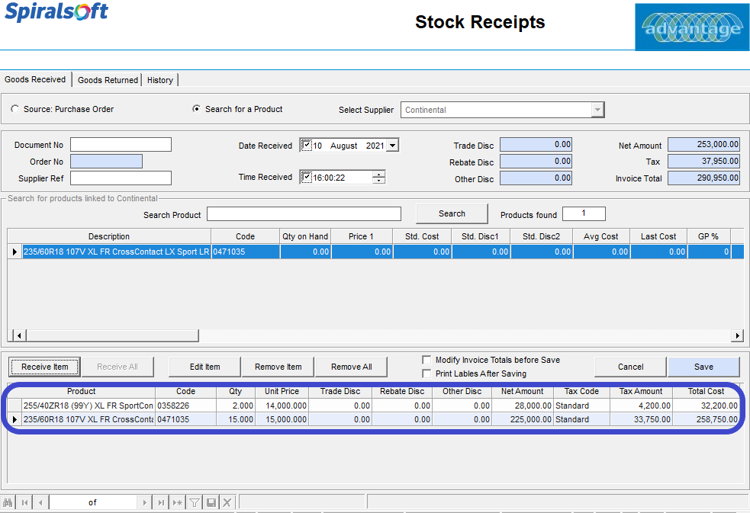Click the 15.000 quantity cell

pos(236,419)
